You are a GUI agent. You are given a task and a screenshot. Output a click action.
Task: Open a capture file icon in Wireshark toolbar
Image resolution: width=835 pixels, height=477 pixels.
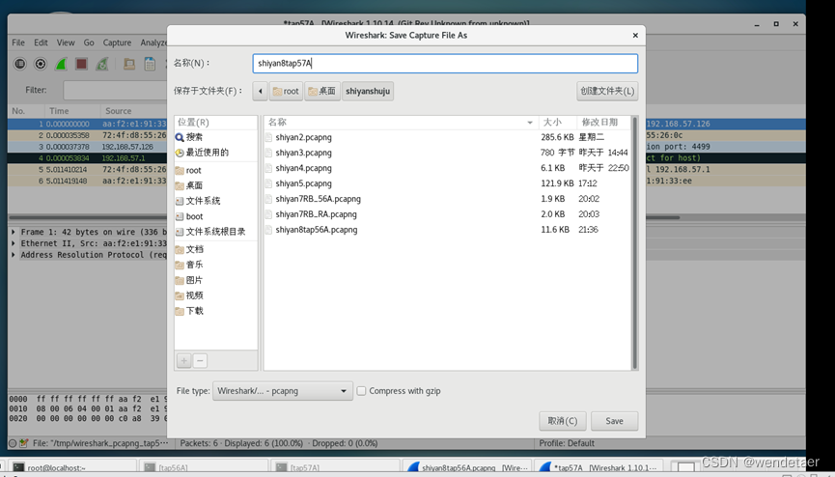[x=129, y=64]
